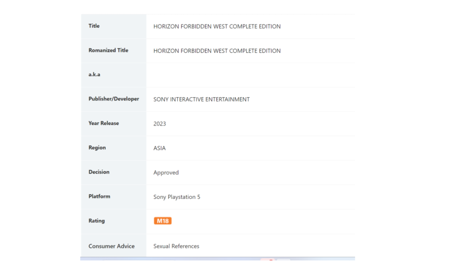Click the 'Rating' row label
The image size is (469, 263).
pyautogui.click(x=97, y=221)
